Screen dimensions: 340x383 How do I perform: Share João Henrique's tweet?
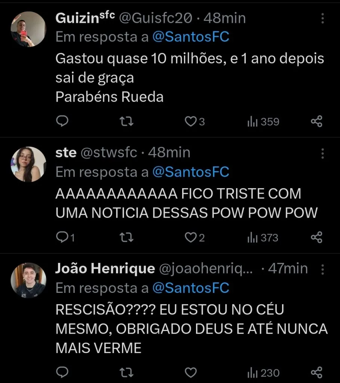(316, 372)
